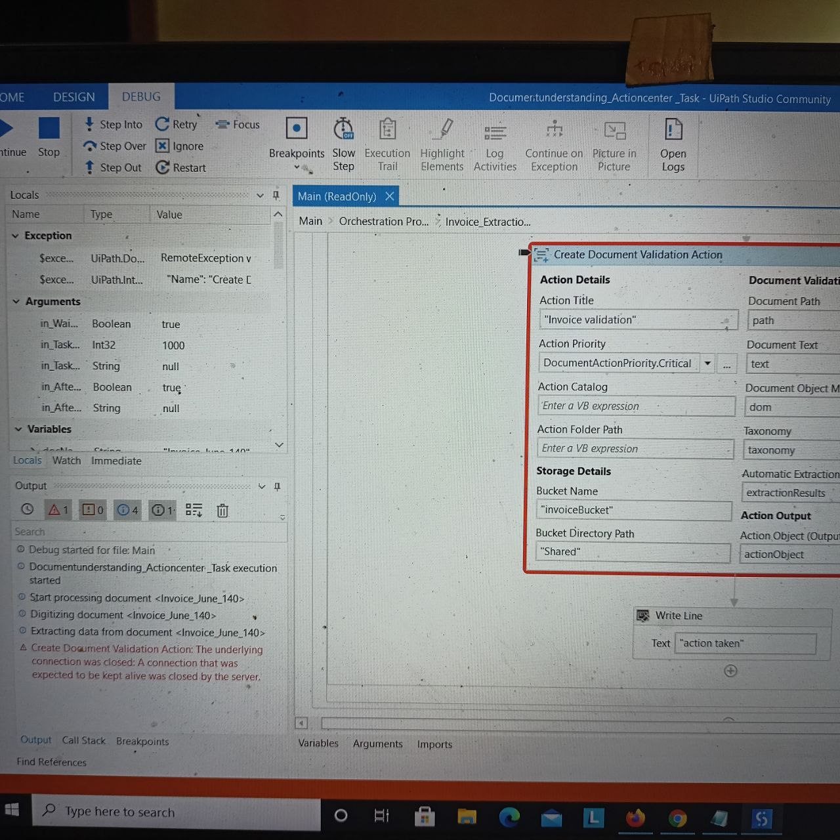This screenshot has height=840, width=840.
Task: Open Google Chrome from the taskbar
Action: [x=677, y=818]
